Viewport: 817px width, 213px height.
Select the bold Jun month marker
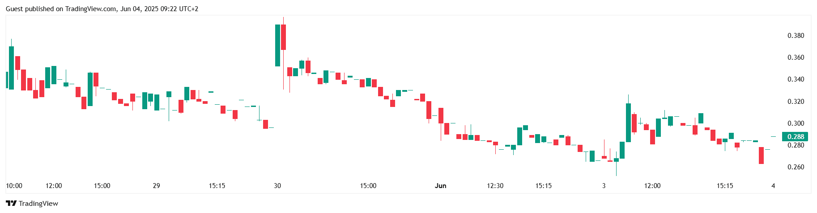(x=440, y=186)
